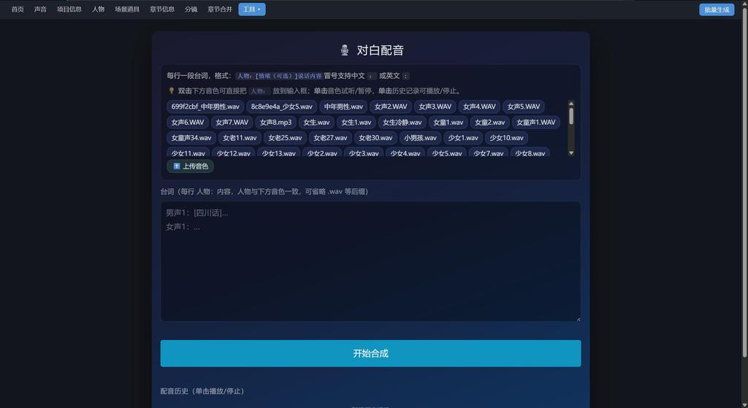Click the upload arrow icon beside 上传音色

pos(177,166)
